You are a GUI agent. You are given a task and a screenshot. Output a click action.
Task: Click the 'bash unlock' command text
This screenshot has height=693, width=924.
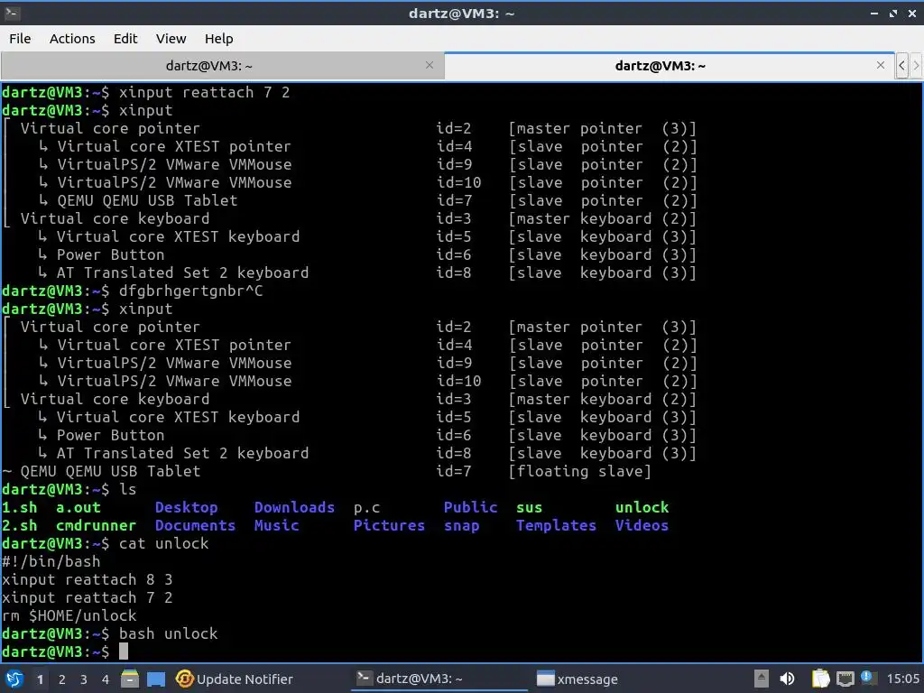[169, 633]
